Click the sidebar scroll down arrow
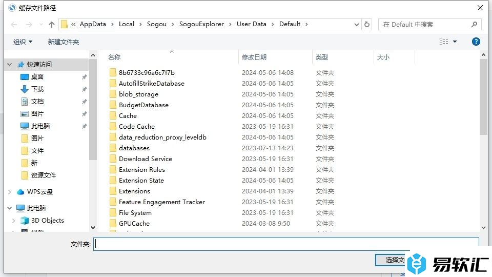 point(93,227)
